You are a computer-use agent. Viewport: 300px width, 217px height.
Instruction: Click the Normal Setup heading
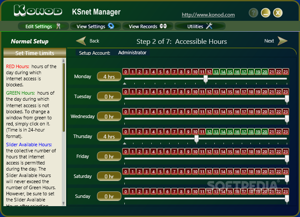[30, 41]
